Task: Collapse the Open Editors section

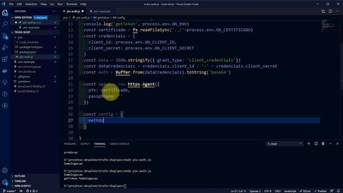Action: click(12, 18)
